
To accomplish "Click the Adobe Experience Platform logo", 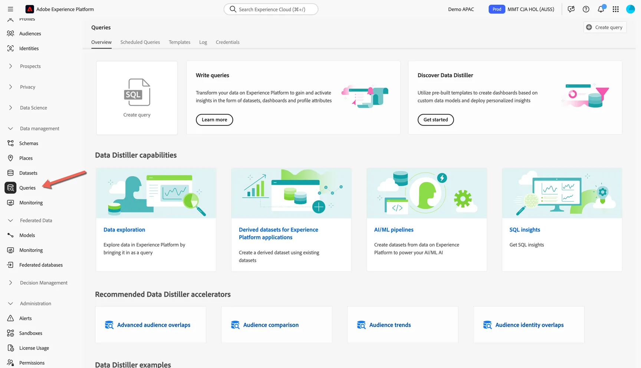I will click(30, 9).
